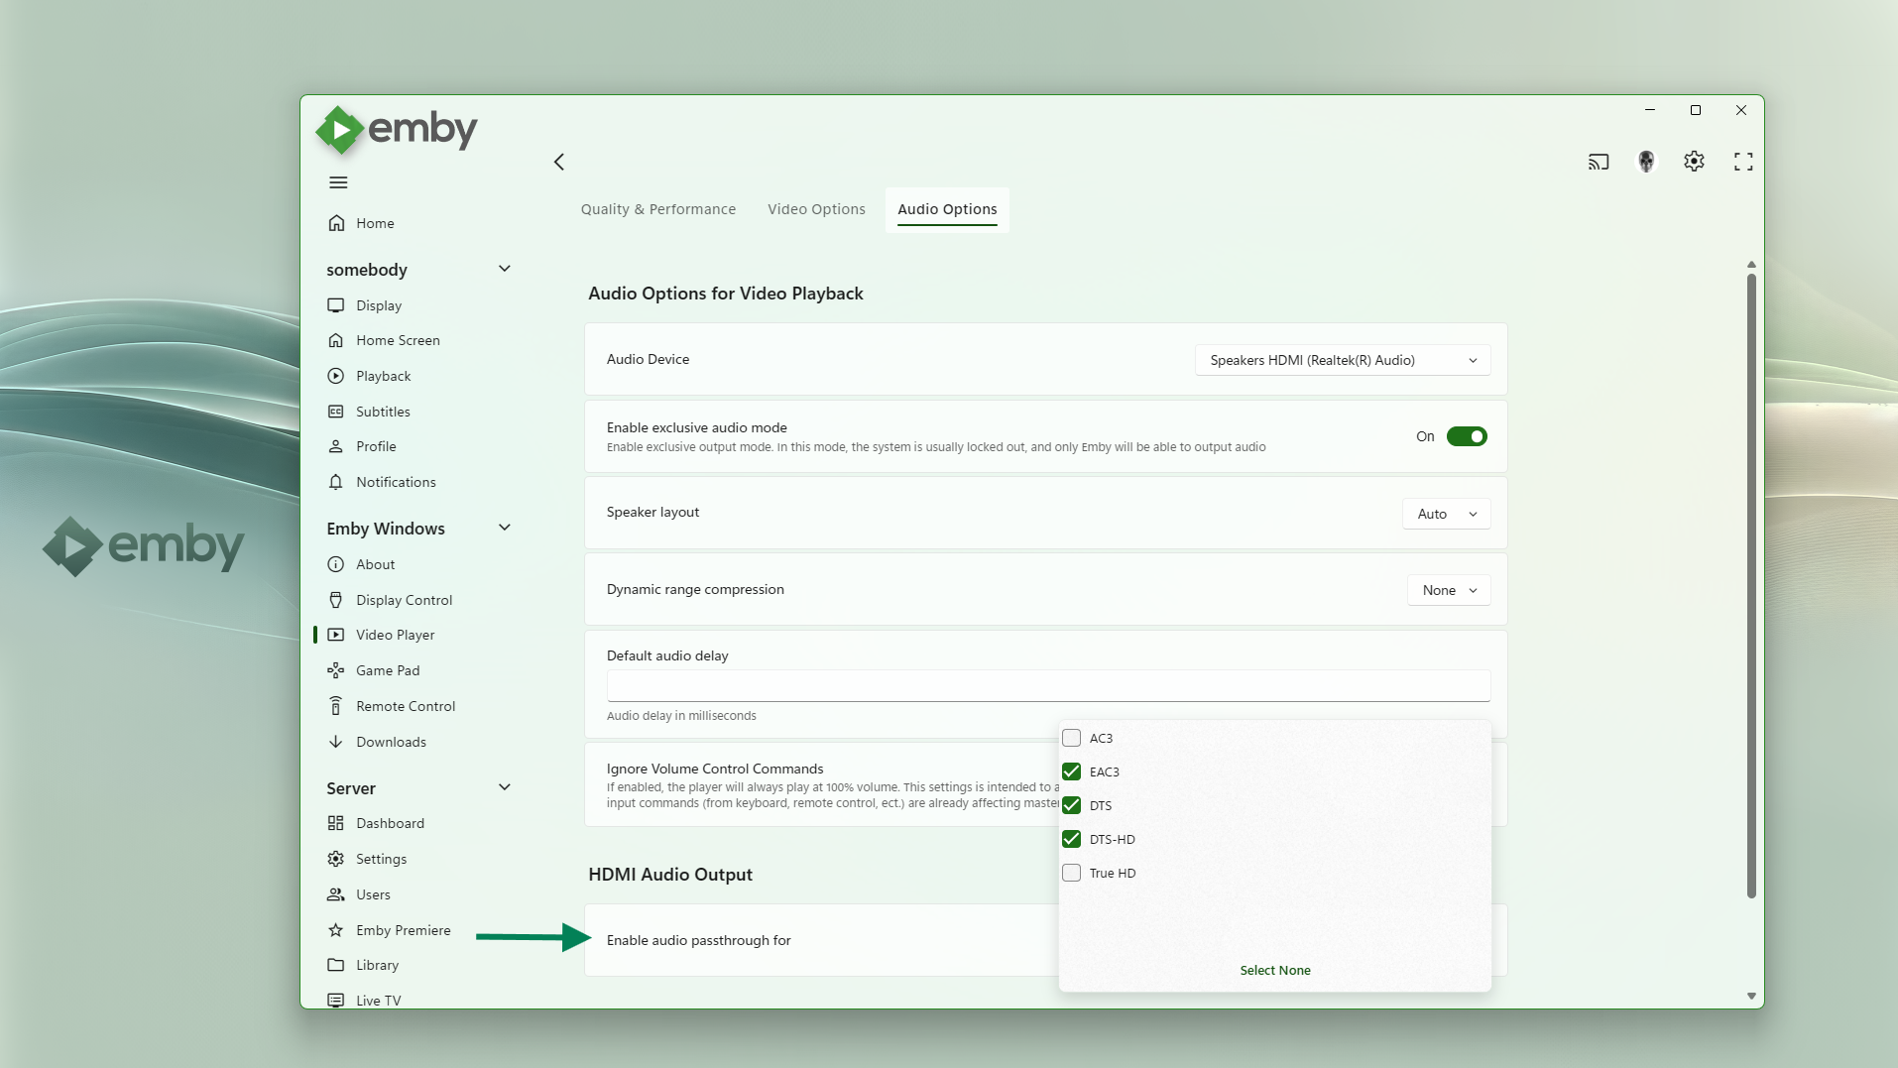Uncheck the DTS-HD passthrough checkbox
The width and height of the screenshot is (1898, 1068).
click(x=1071, y=839)
